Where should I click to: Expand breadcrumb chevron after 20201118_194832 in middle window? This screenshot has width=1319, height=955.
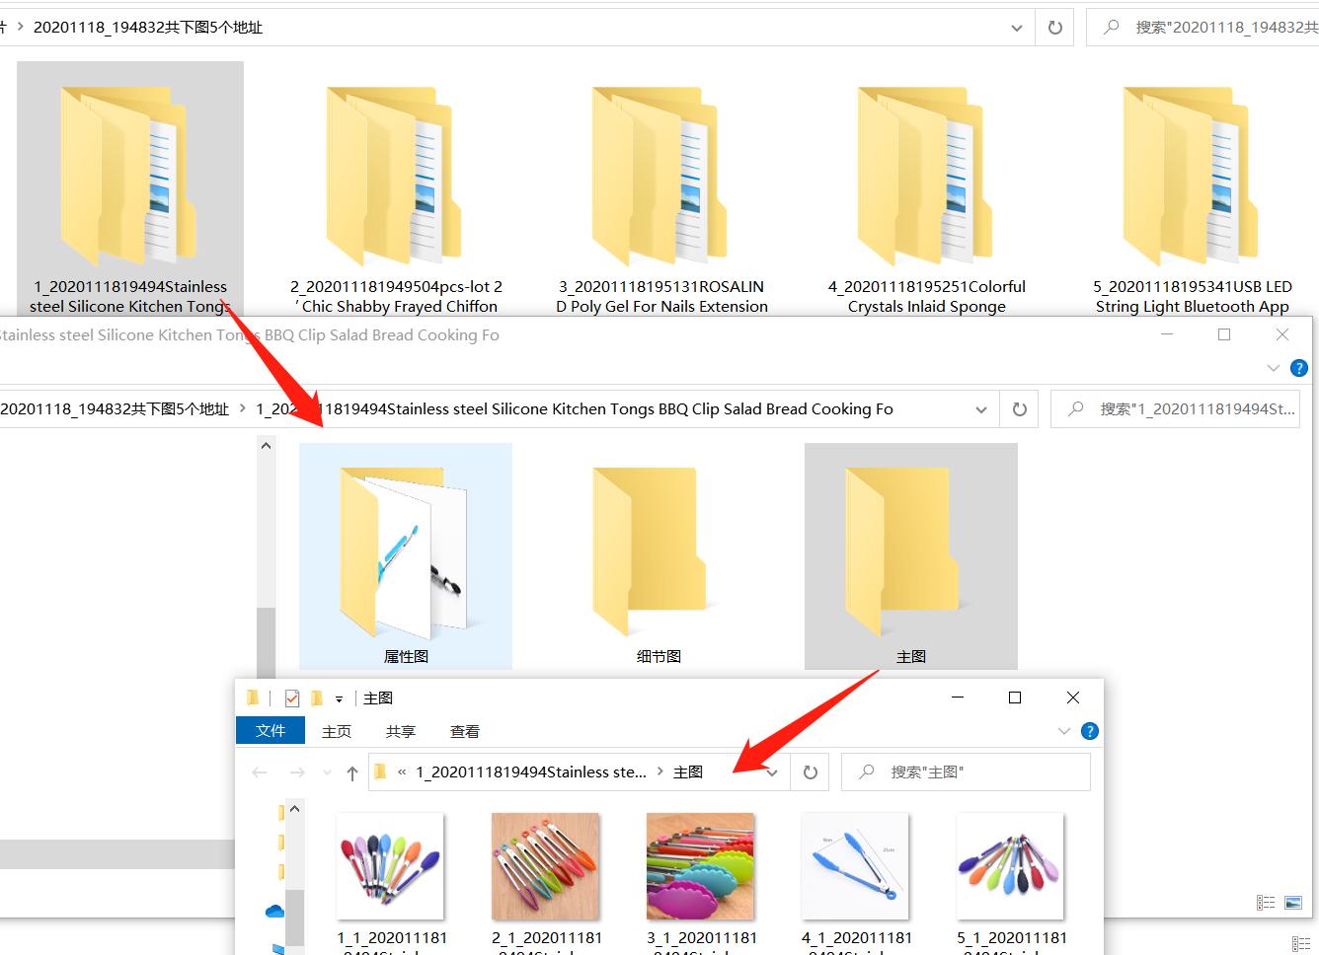click(243, 409)
